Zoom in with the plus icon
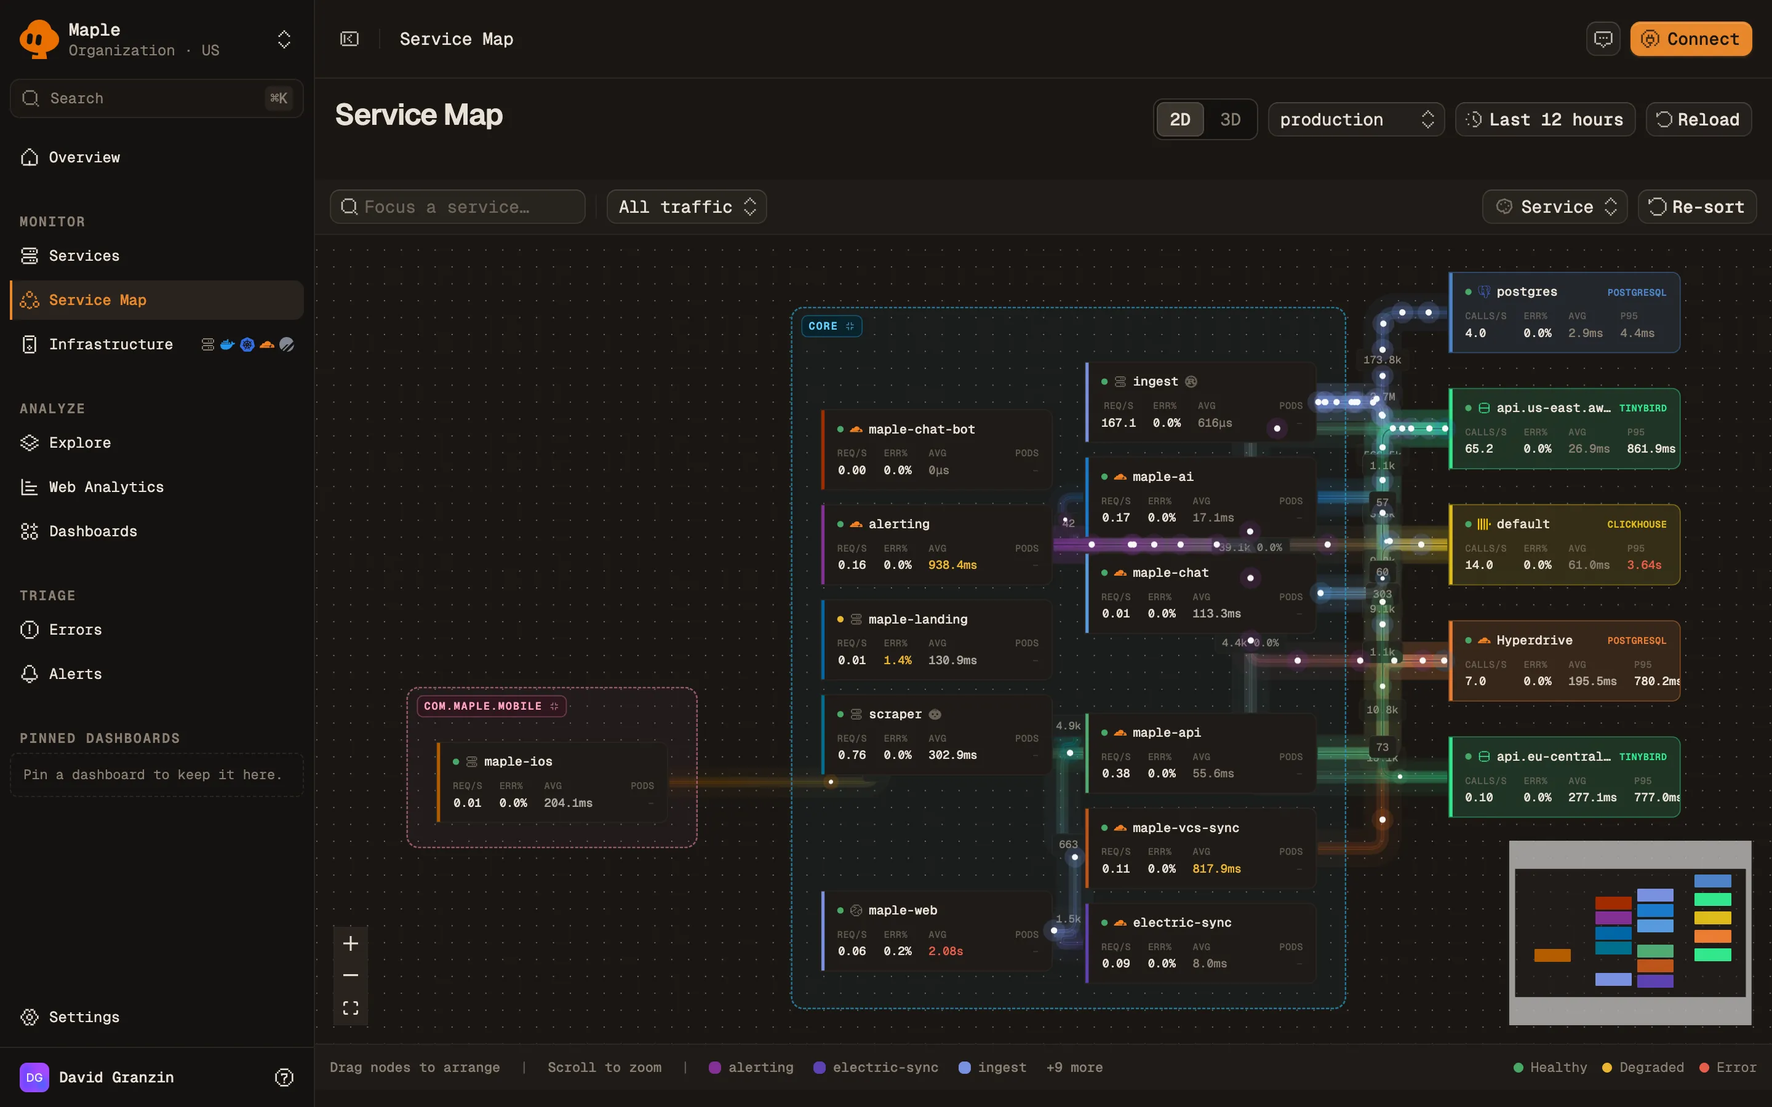This screenshot has height=1107, width=1772. point(351,943)
